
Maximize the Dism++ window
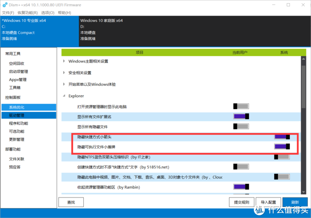(289, 5)
